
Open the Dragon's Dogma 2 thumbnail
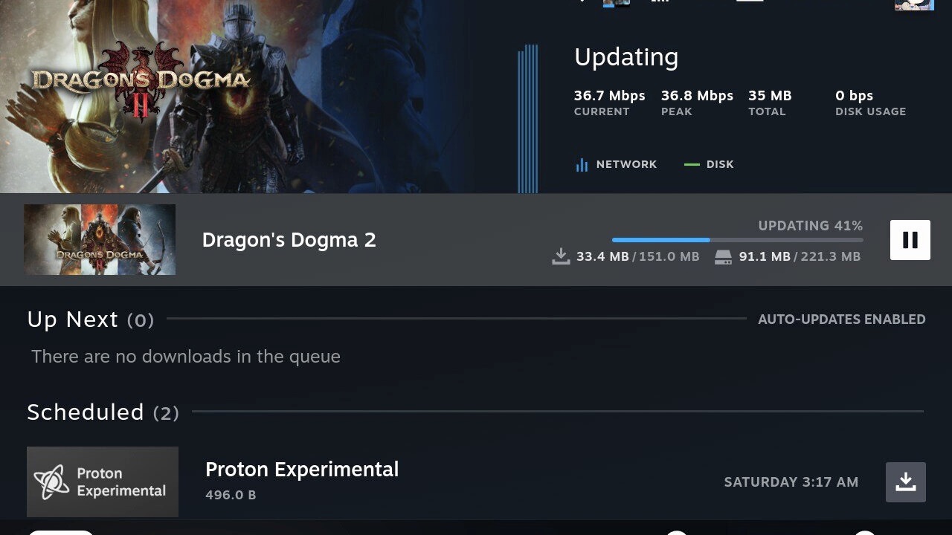[100, 240]
